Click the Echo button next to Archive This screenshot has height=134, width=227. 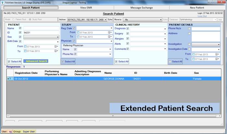pyautogui.click(x=110, y=19)
